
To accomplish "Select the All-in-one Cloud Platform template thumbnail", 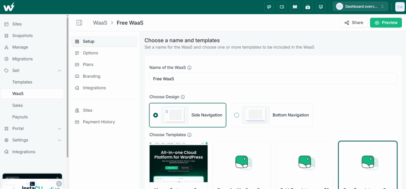I will tap(178, 162).
